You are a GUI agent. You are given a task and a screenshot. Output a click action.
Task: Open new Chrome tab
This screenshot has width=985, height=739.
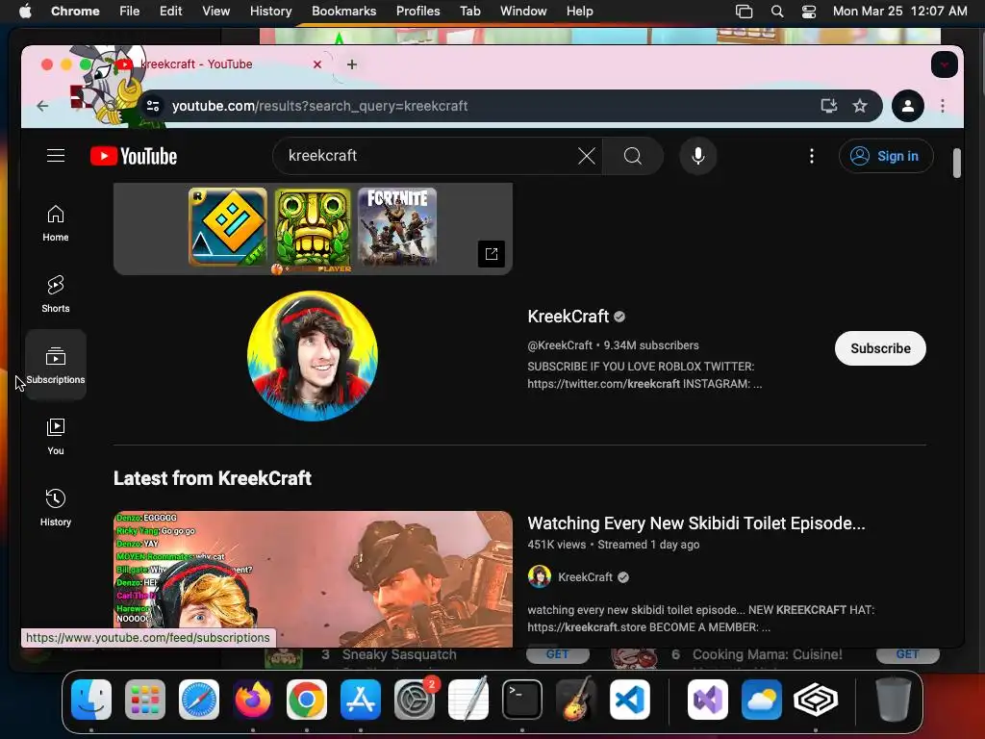point(352,64)
